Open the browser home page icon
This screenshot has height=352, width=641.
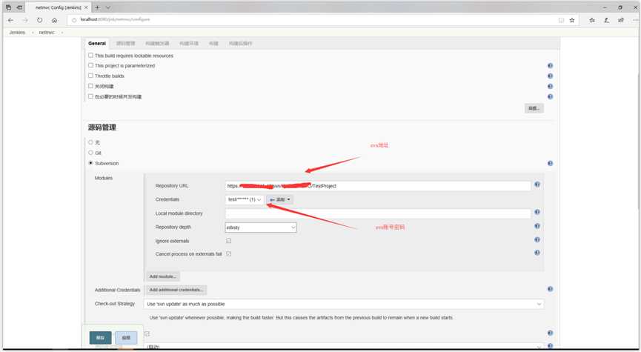pos(54,20)
